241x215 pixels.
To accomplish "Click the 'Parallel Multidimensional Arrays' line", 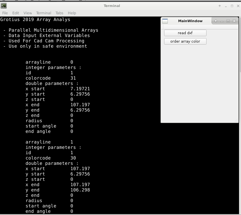I will click(53, 30).
